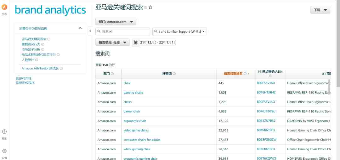Open search term link chair

coord(127,83)
